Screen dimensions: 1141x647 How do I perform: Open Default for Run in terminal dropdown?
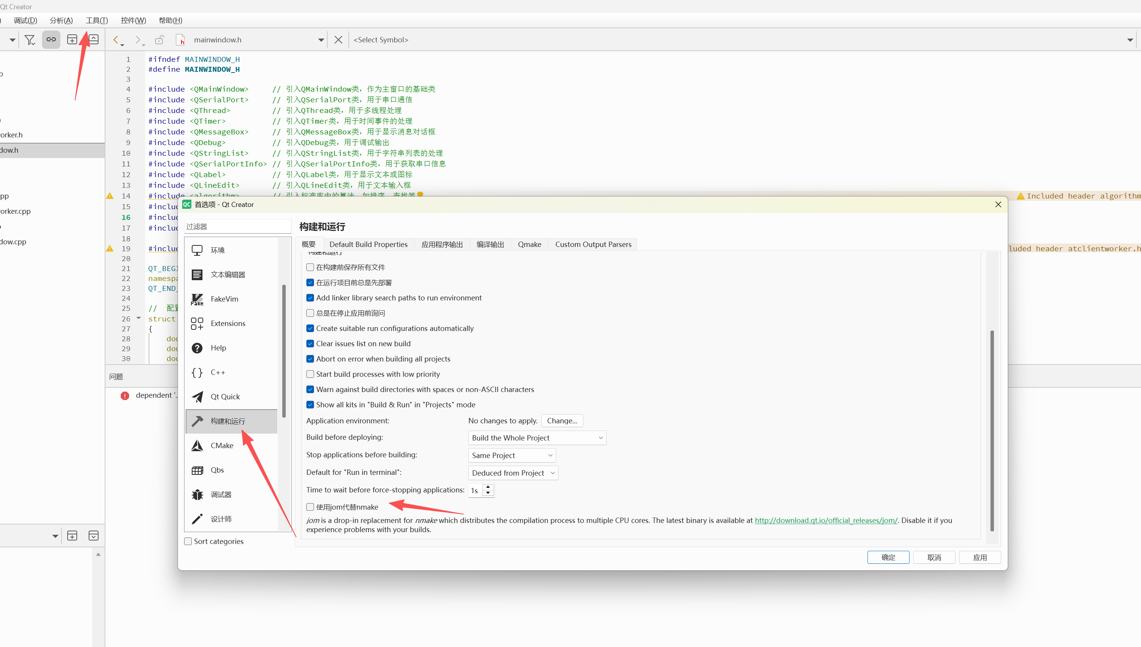tap(513, 473)
